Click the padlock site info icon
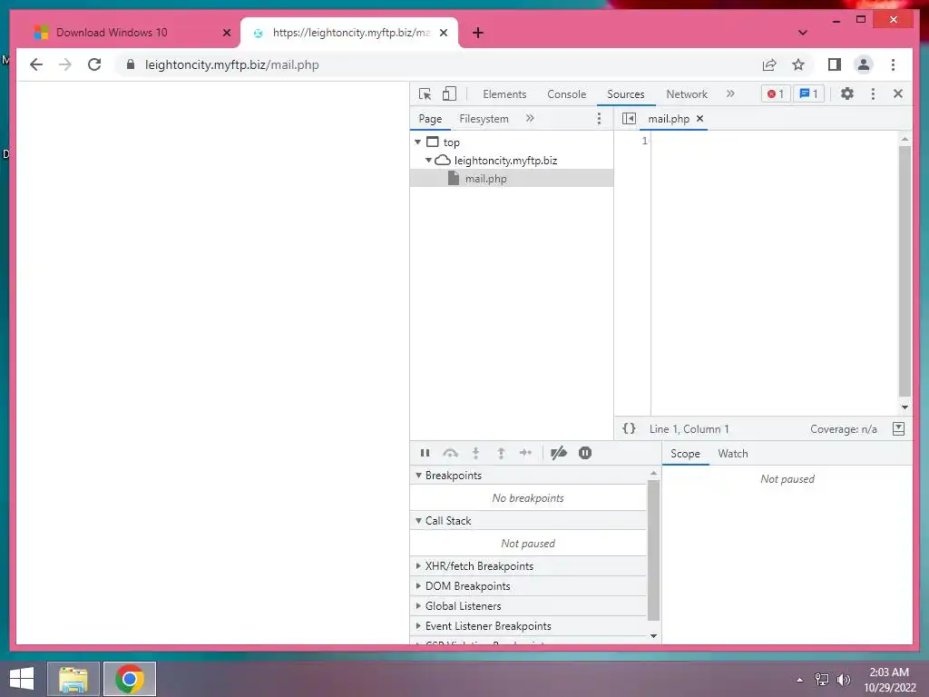The image size is (929, 697). click(x=131, y=64)
